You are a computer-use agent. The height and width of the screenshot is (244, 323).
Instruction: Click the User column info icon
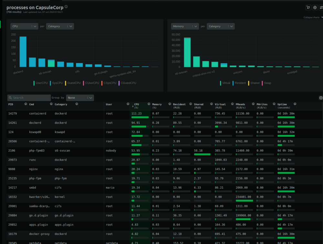(x=128, y=104)
